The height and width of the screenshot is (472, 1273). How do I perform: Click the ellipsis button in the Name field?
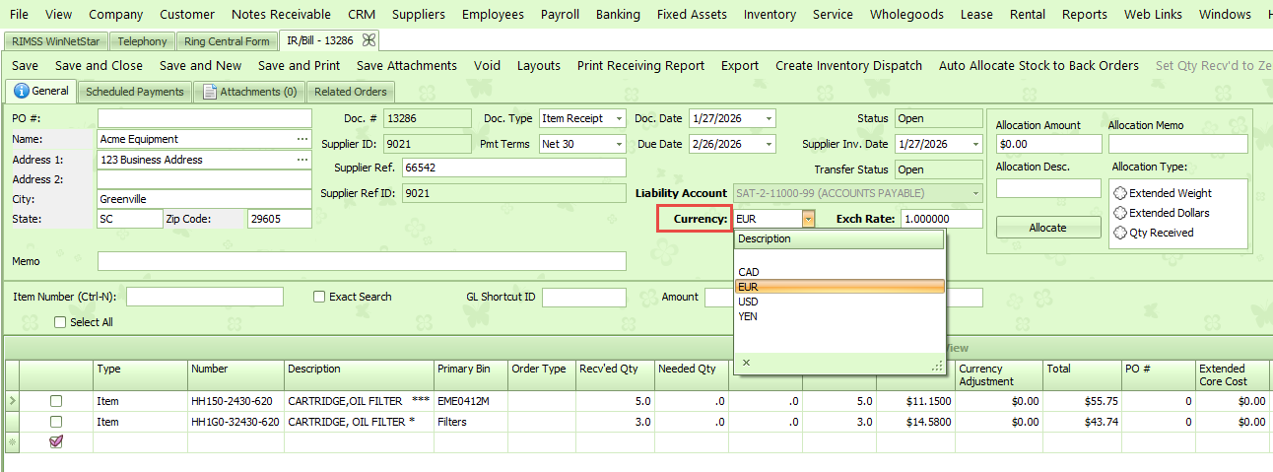pos(302,139)
